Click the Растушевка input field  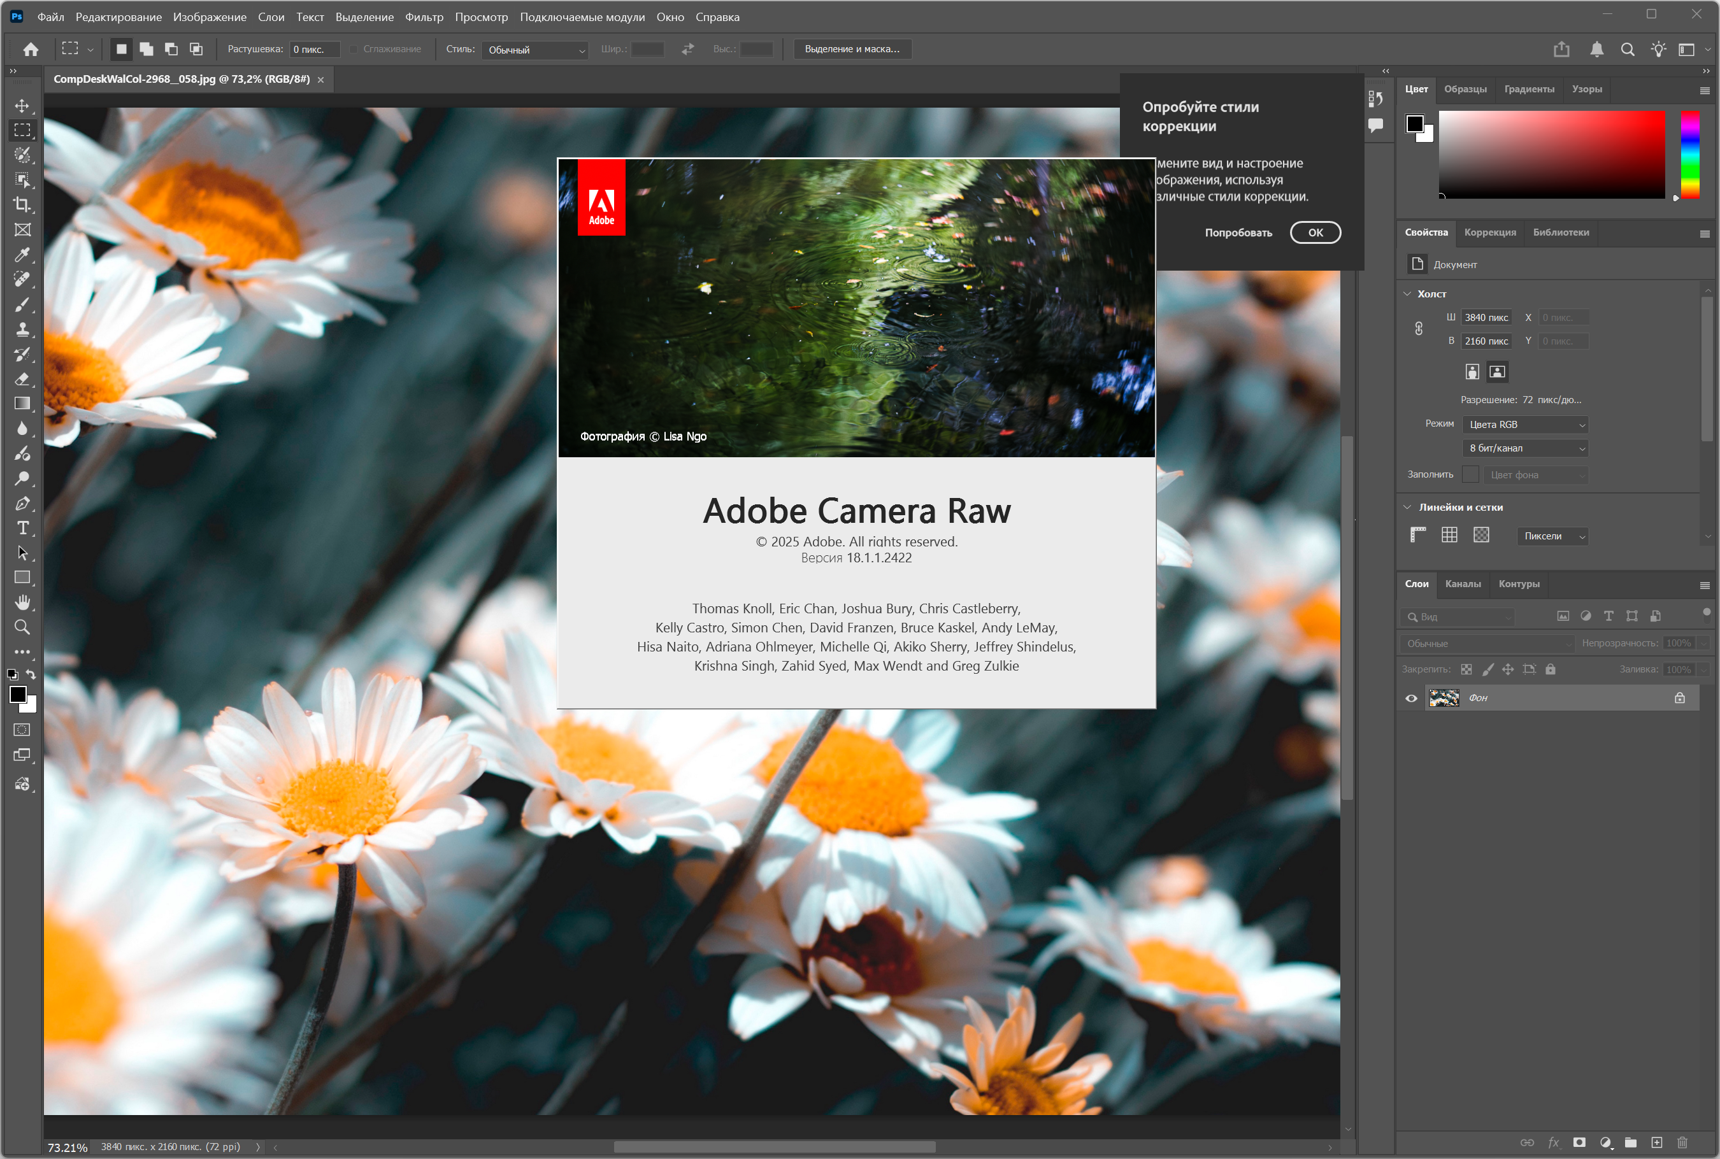pyautogui.click(x=314, y=50)
